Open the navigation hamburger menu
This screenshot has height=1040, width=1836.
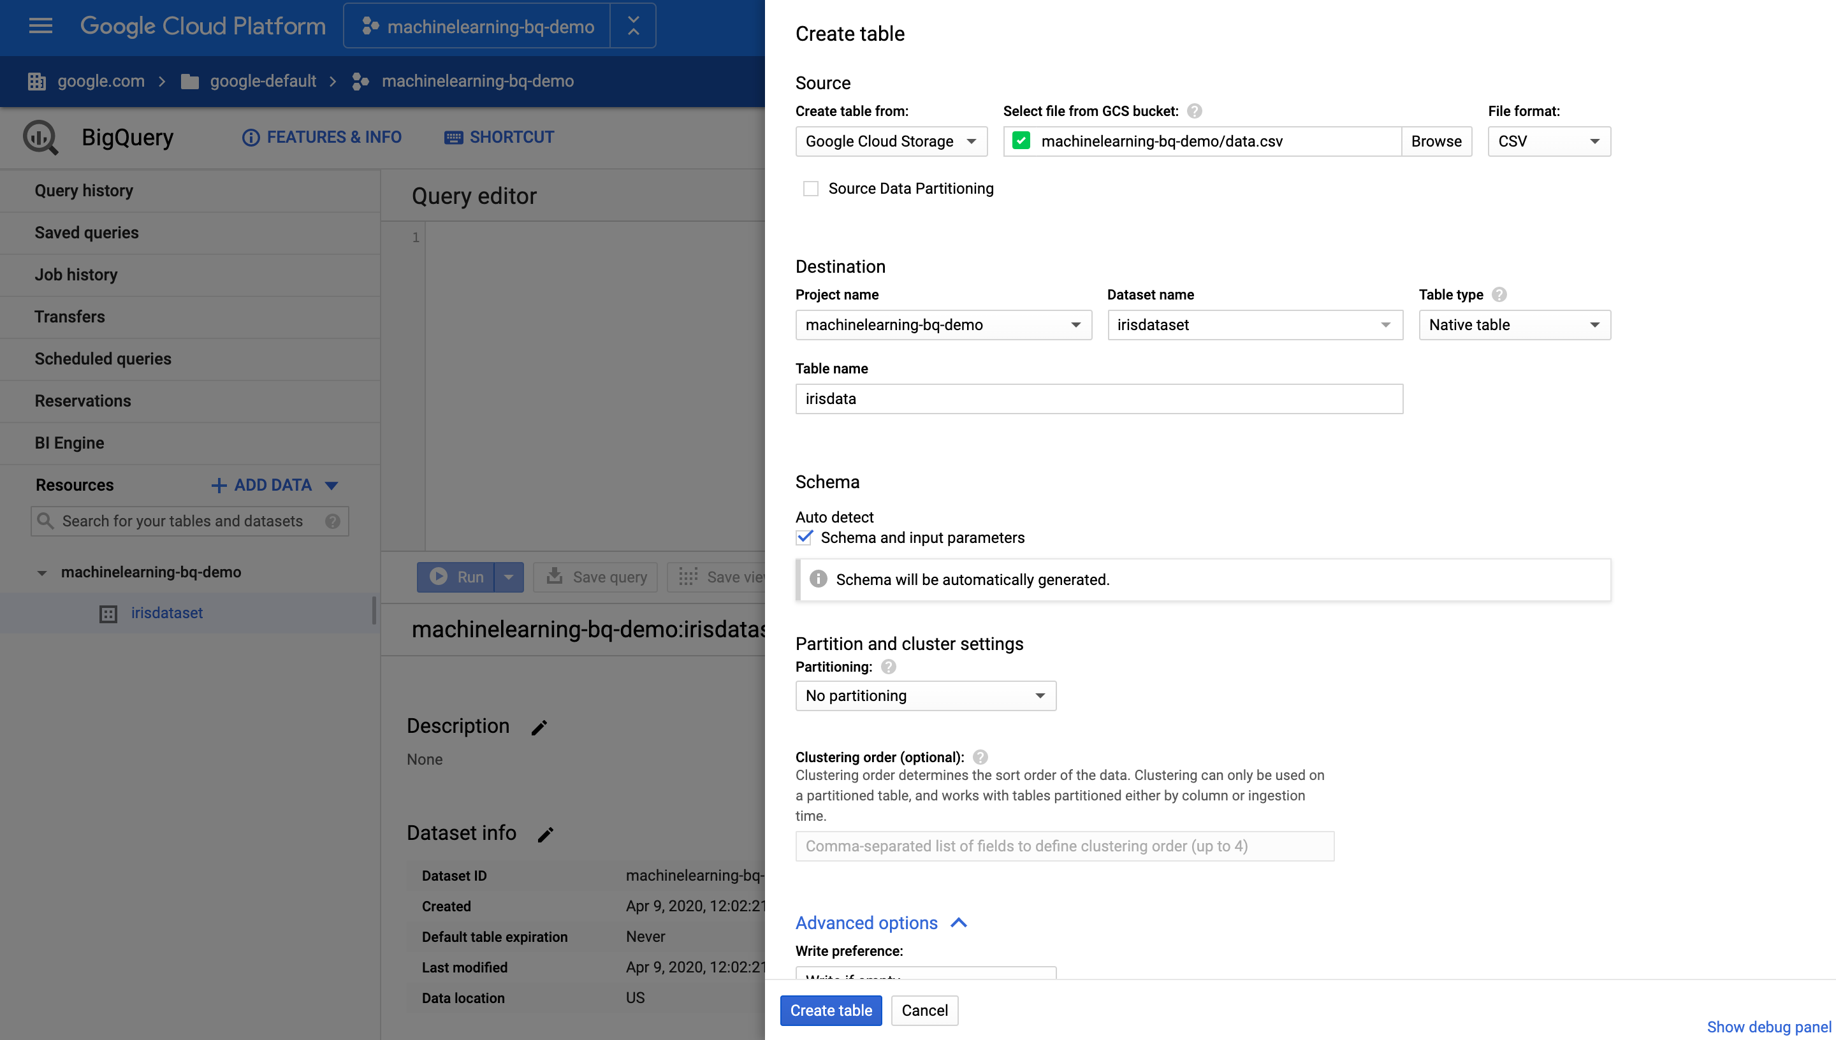coord(40,25)
